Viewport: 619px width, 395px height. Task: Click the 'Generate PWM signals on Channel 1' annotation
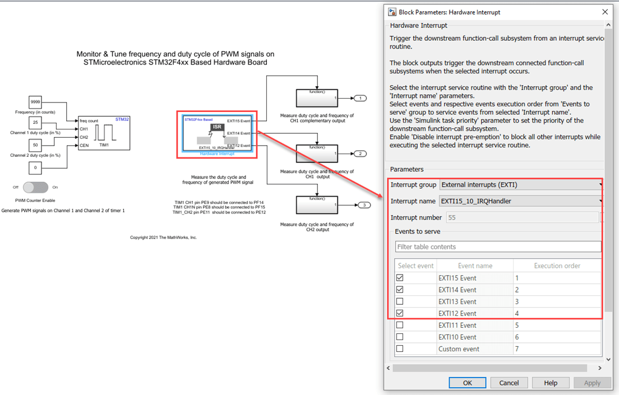(x=63, y=211)
